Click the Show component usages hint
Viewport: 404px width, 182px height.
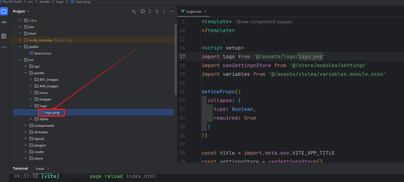(264, 22)
